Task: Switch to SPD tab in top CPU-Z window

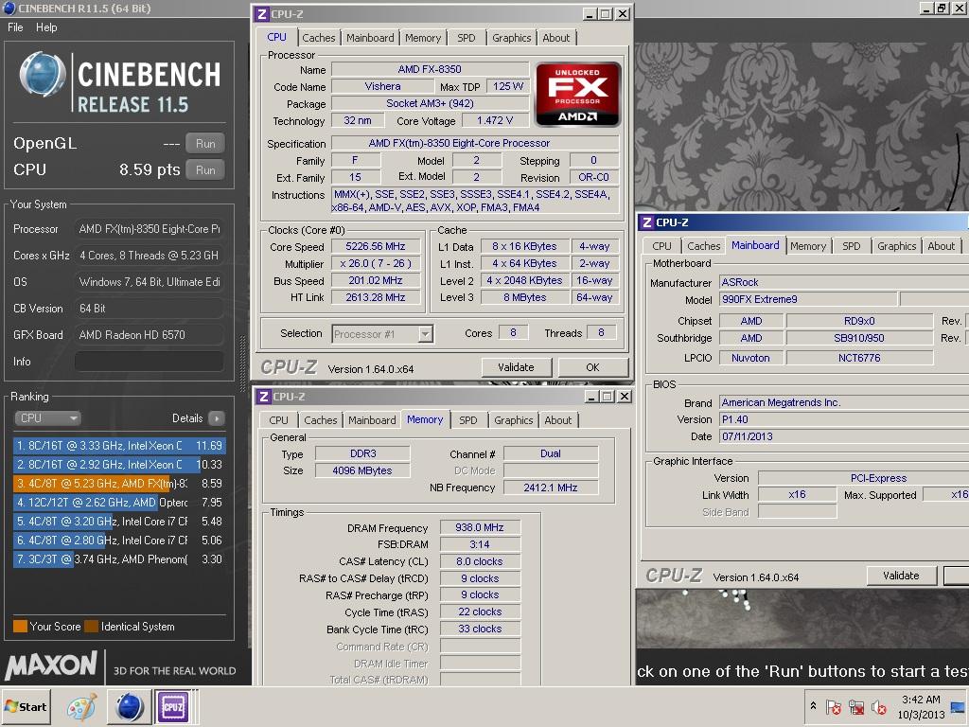Action: pos(467,38)
